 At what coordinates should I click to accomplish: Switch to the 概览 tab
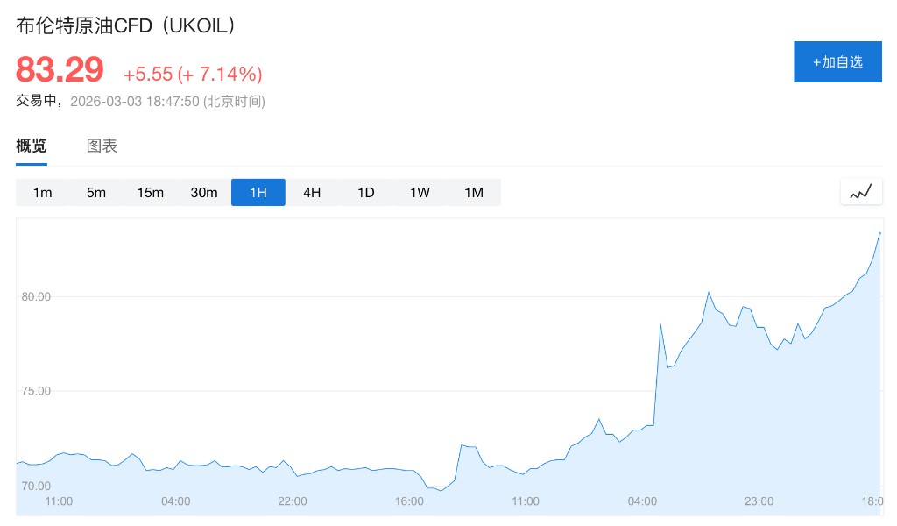(x=32, y=146)
